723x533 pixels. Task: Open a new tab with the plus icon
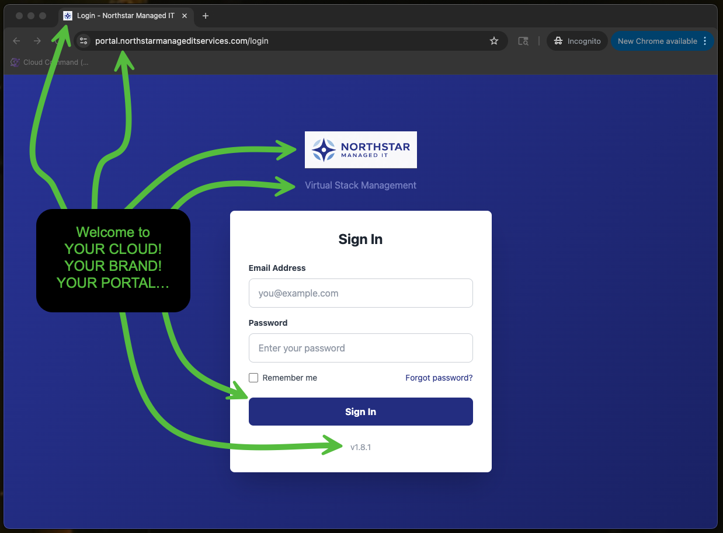coord(206,16)
